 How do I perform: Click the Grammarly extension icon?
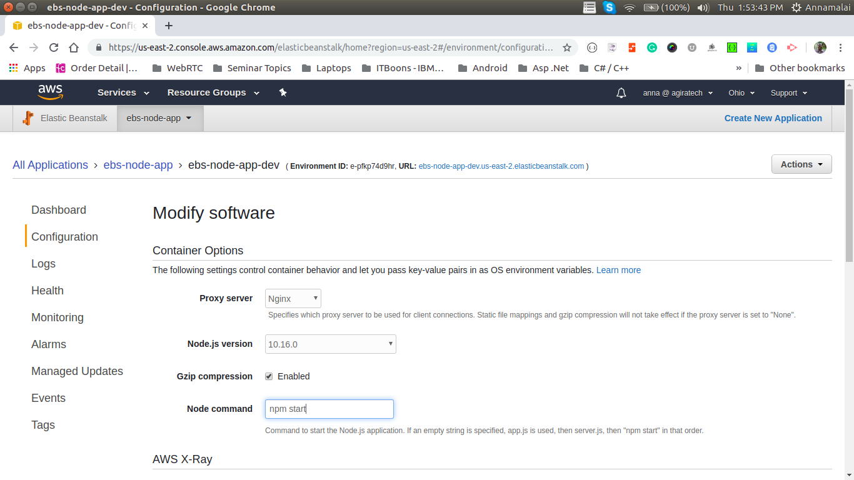click(x=652, y=47)
